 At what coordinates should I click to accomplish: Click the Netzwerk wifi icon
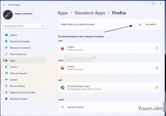coord(6,48)
